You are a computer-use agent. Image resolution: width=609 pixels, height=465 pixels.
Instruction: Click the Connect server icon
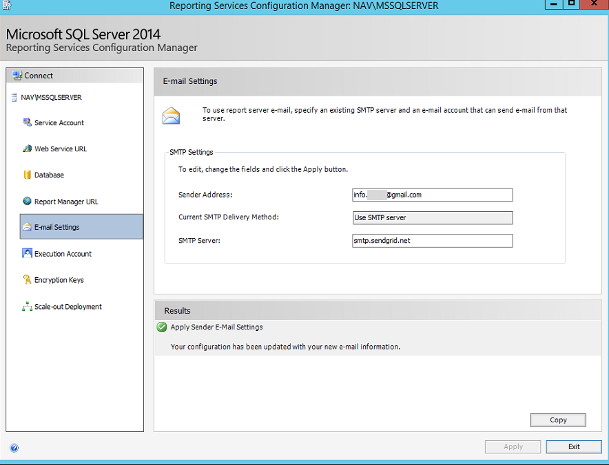pos(17,76)
